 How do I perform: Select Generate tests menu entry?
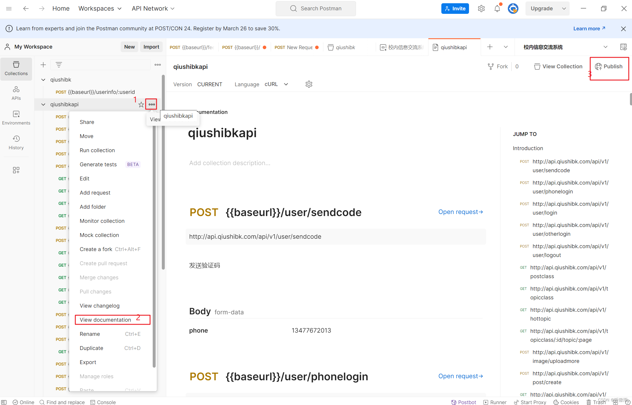tap(98, 165)
